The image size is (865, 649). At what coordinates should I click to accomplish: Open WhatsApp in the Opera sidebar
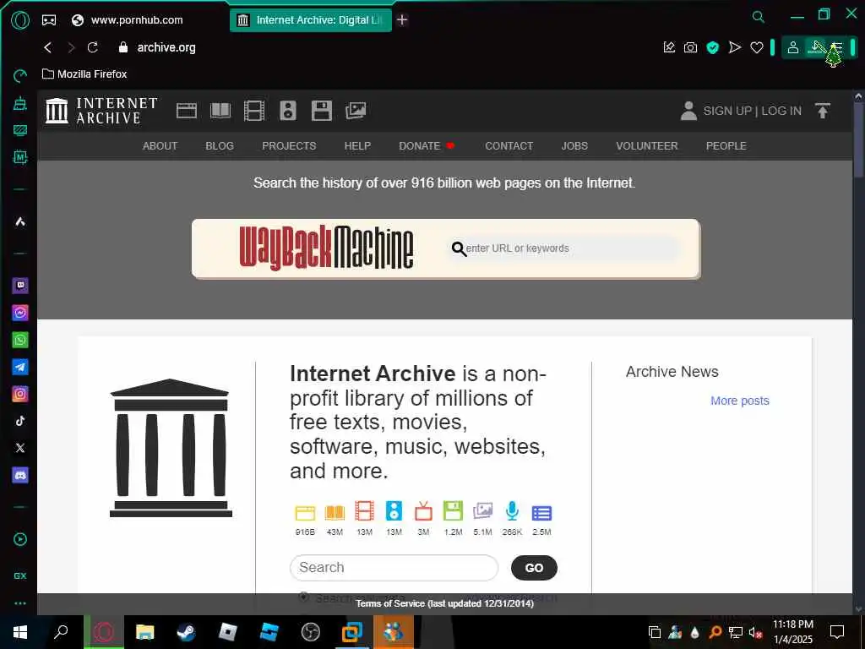[20, 340]
